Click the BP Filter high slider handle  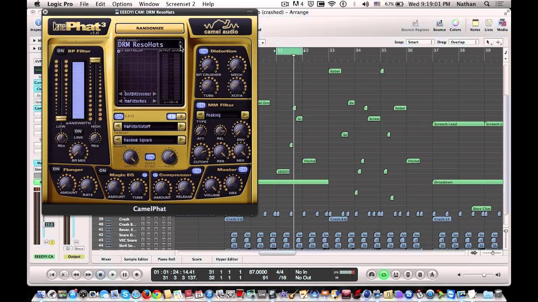click(x=95, y=60)
